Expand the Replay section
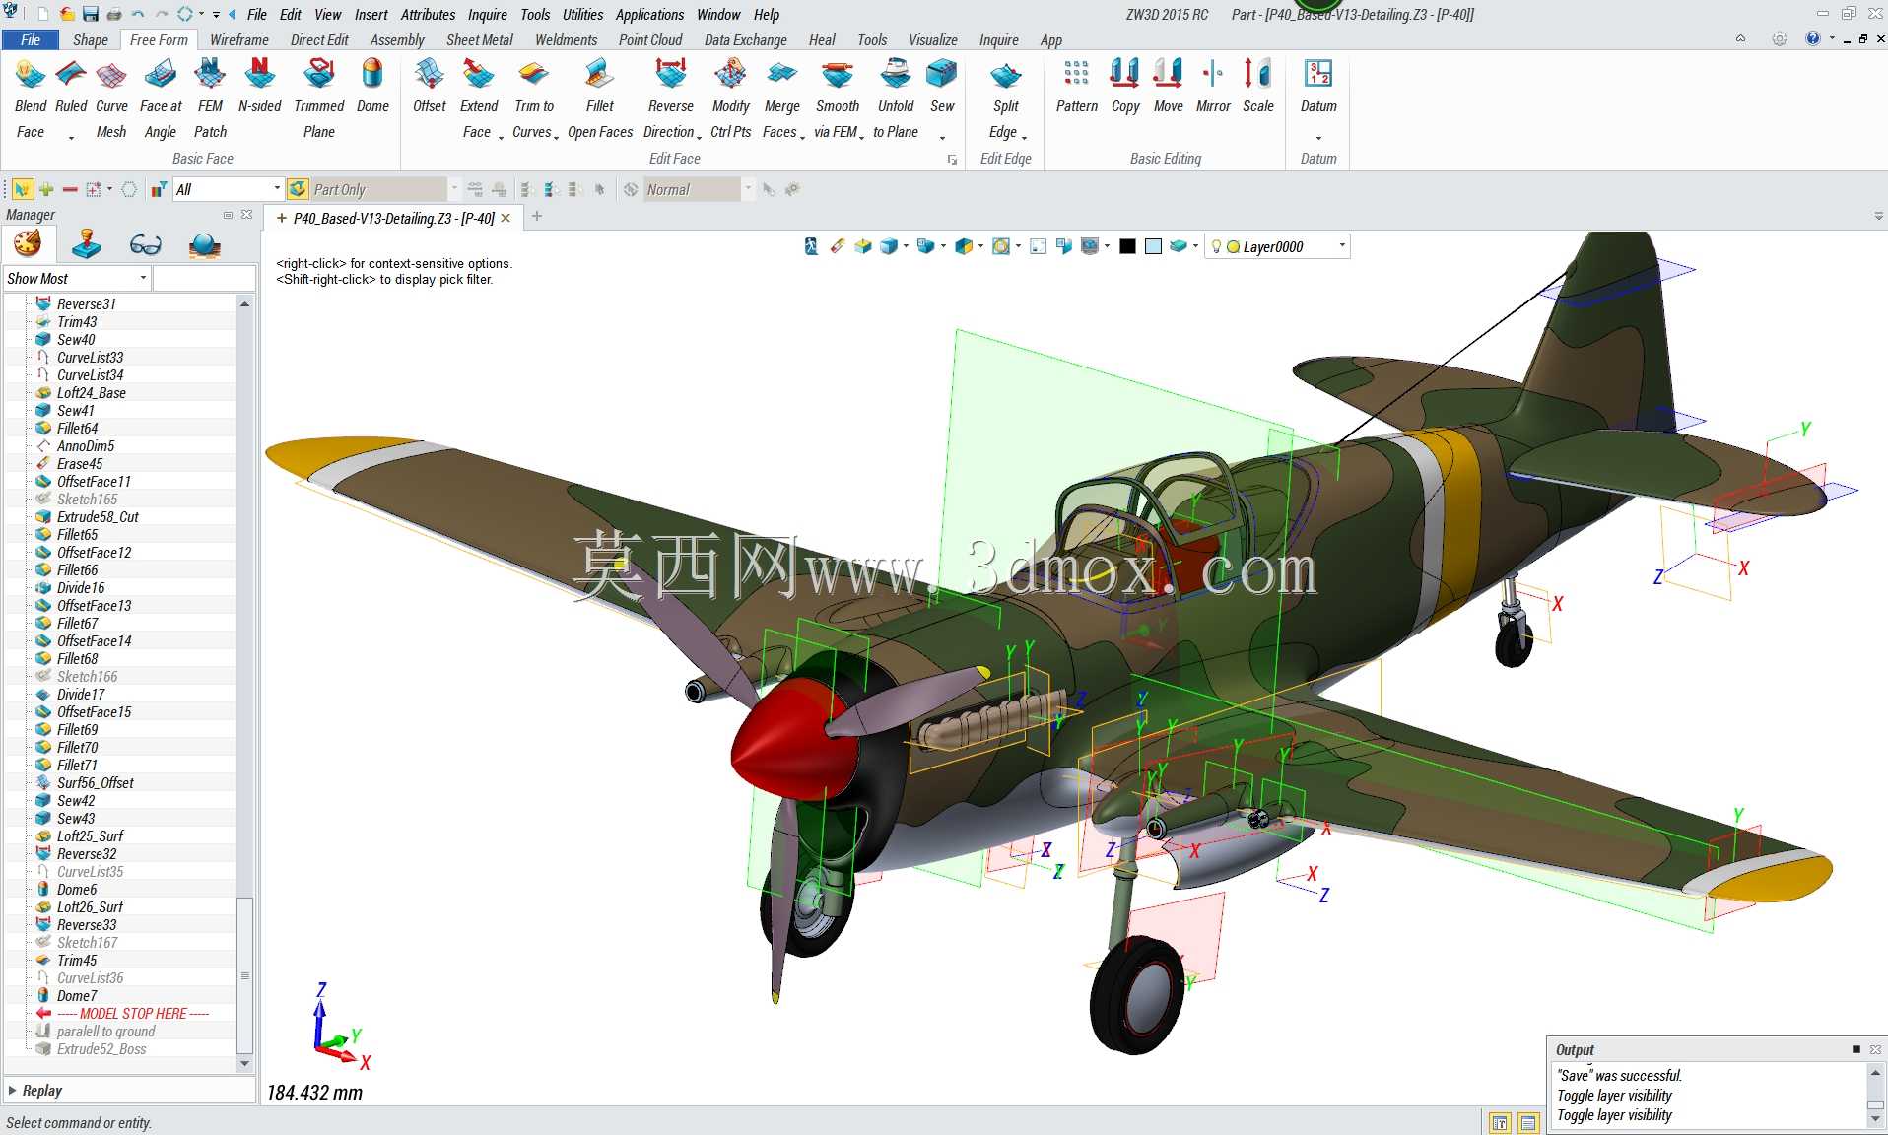This screenshot has height=1135, width=1888. click(x=13, y=1090)
